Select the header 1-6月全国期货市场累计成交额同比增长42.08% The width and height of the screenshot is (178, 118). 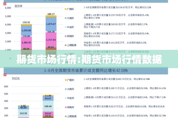point(86,71)
